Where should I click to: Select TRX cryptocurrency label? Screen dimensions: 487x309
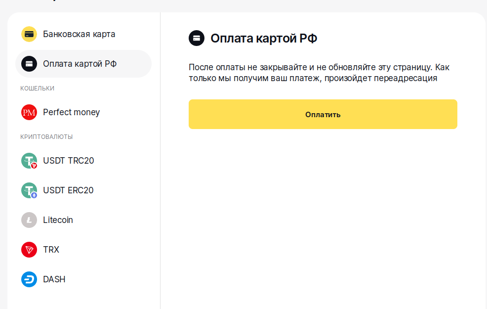pyautogui.click(x=51, y=250)
